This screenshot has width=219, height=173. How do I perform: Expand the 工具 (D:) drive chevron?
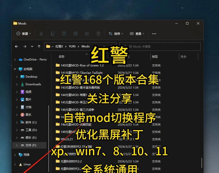(17, 130)
